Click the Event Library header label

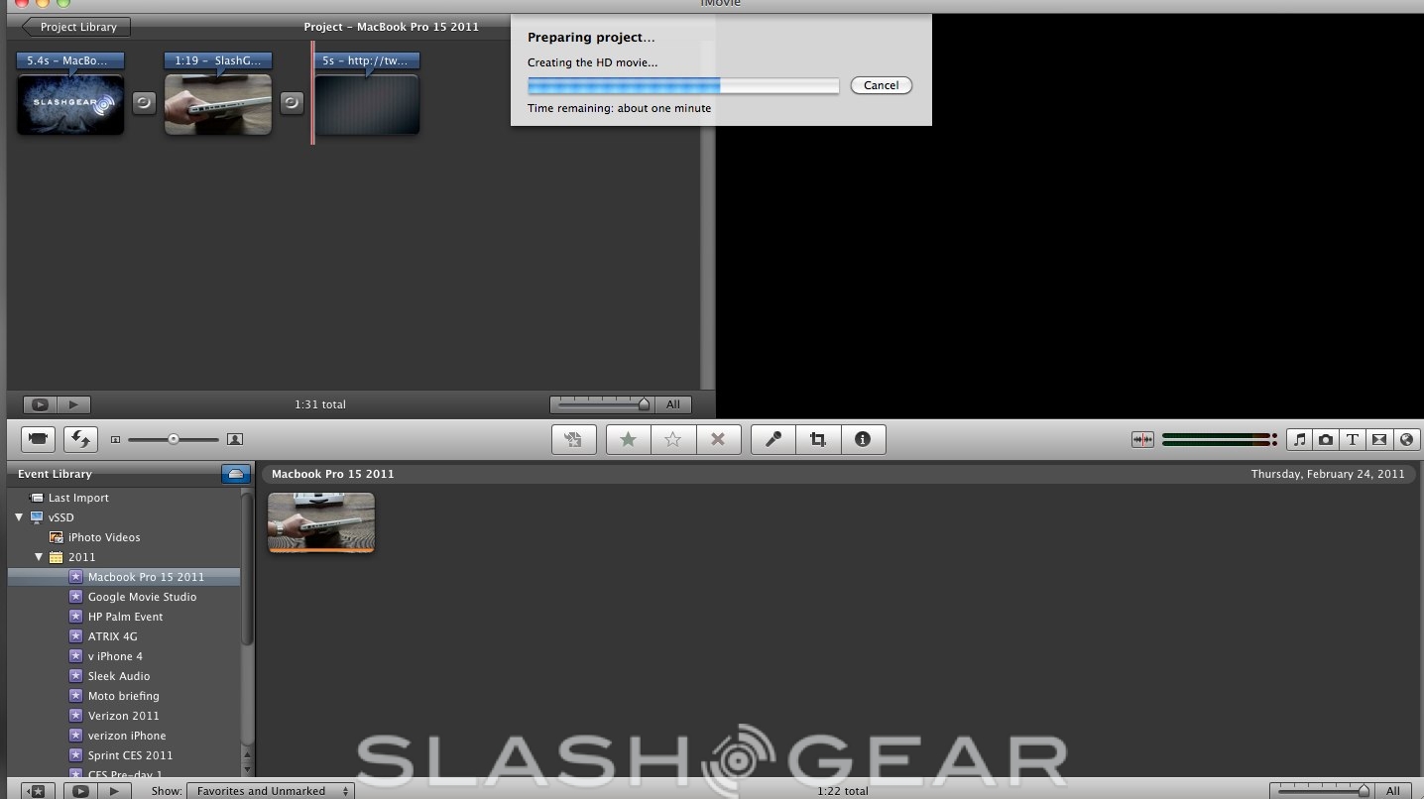pos(55,474)
